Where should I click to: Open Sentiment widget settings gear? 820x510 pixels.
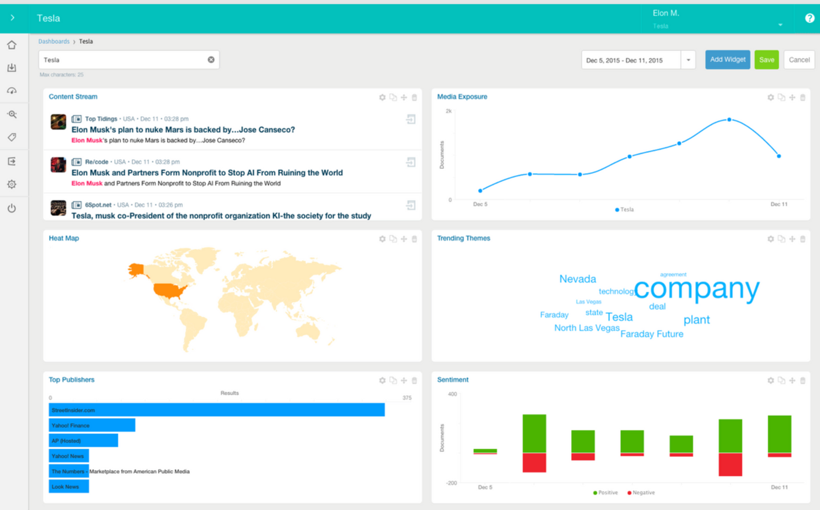[x=771, y=381]
